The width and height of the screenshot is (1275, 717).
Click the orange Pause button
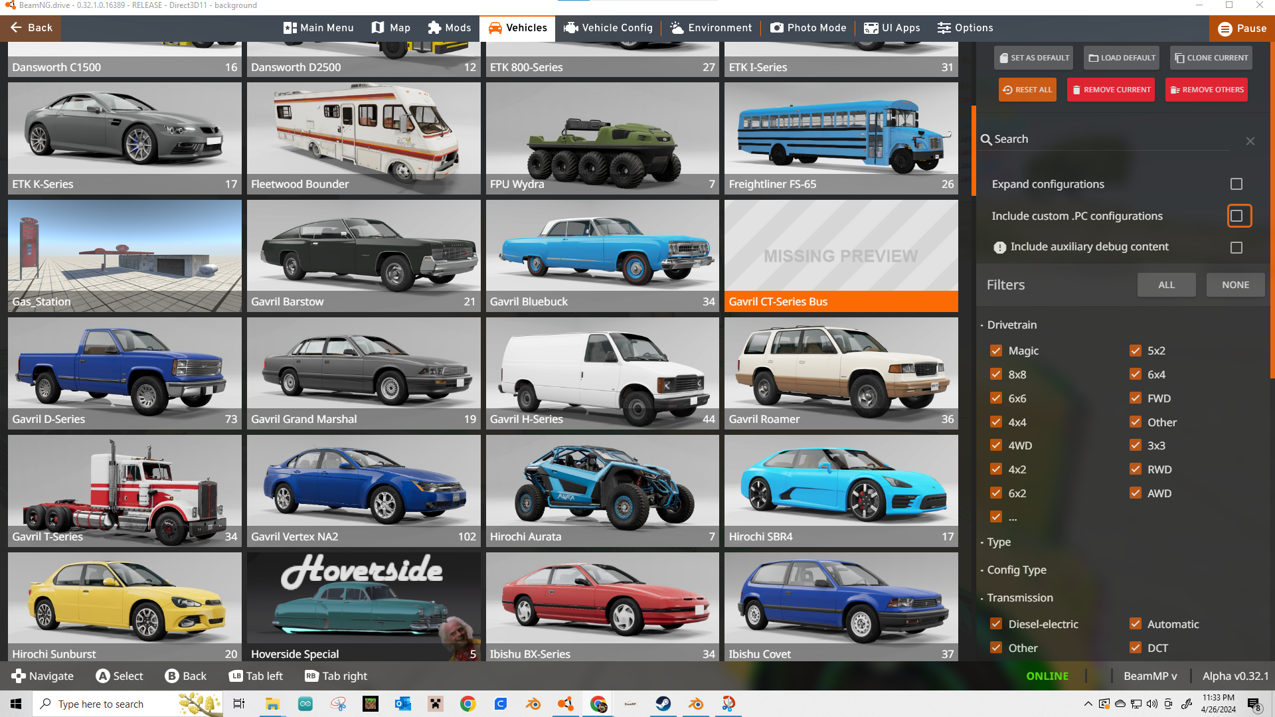pyautogui.click(x=1242, y=29)
